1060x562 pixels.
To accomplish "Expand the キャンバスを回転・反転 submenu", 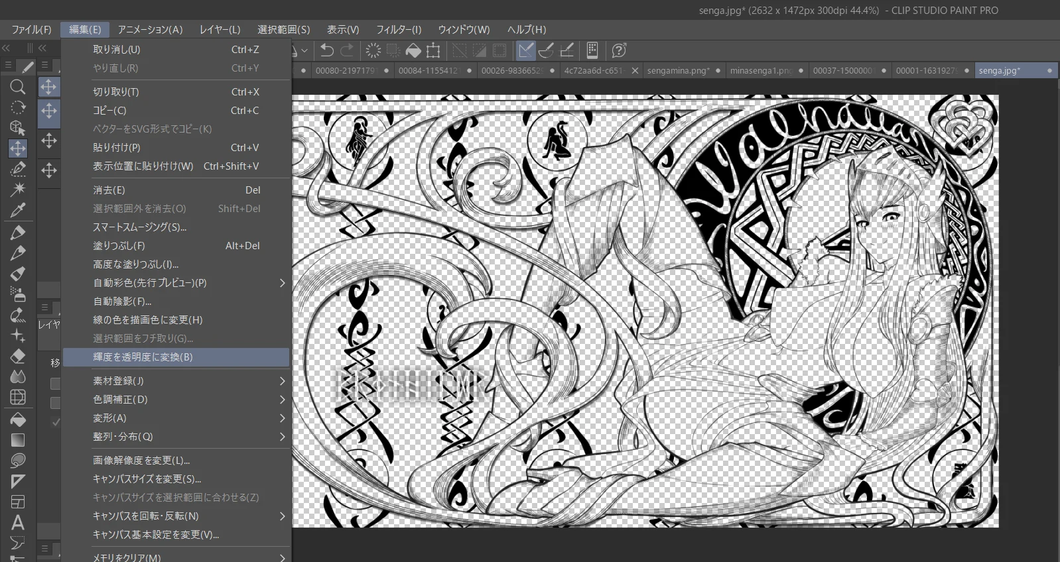I will (x=282, y=516).
